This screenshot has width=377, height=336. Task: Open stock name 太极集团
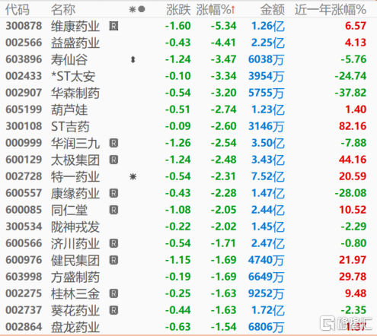(75, 160)
